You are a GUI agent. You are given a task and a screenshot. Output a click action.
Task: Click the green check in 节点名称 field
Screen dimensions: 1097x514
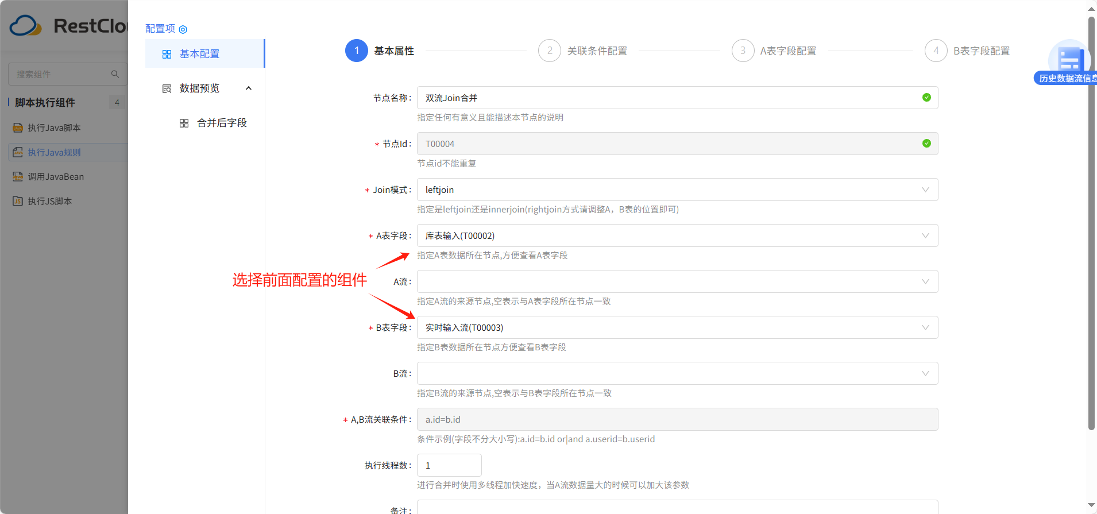tap(926, 98)
